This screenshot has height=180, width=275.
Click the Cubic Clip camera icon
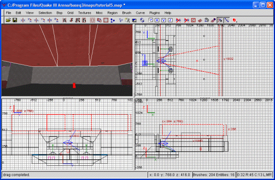(134, 20)
